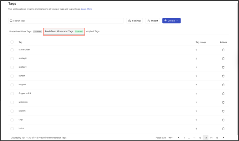The height and width of the screenshot is (141, 239).
Task: Go to previous page arrow
Action: [x=179, y=137]
